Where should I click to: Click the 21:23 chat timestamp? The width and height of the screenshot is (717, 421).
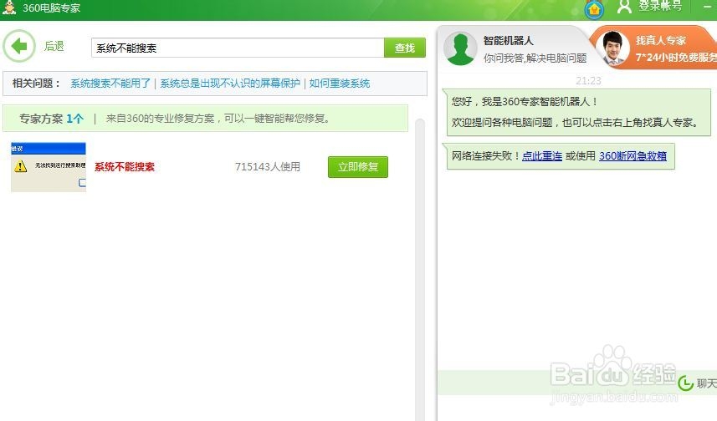[588, 81]
